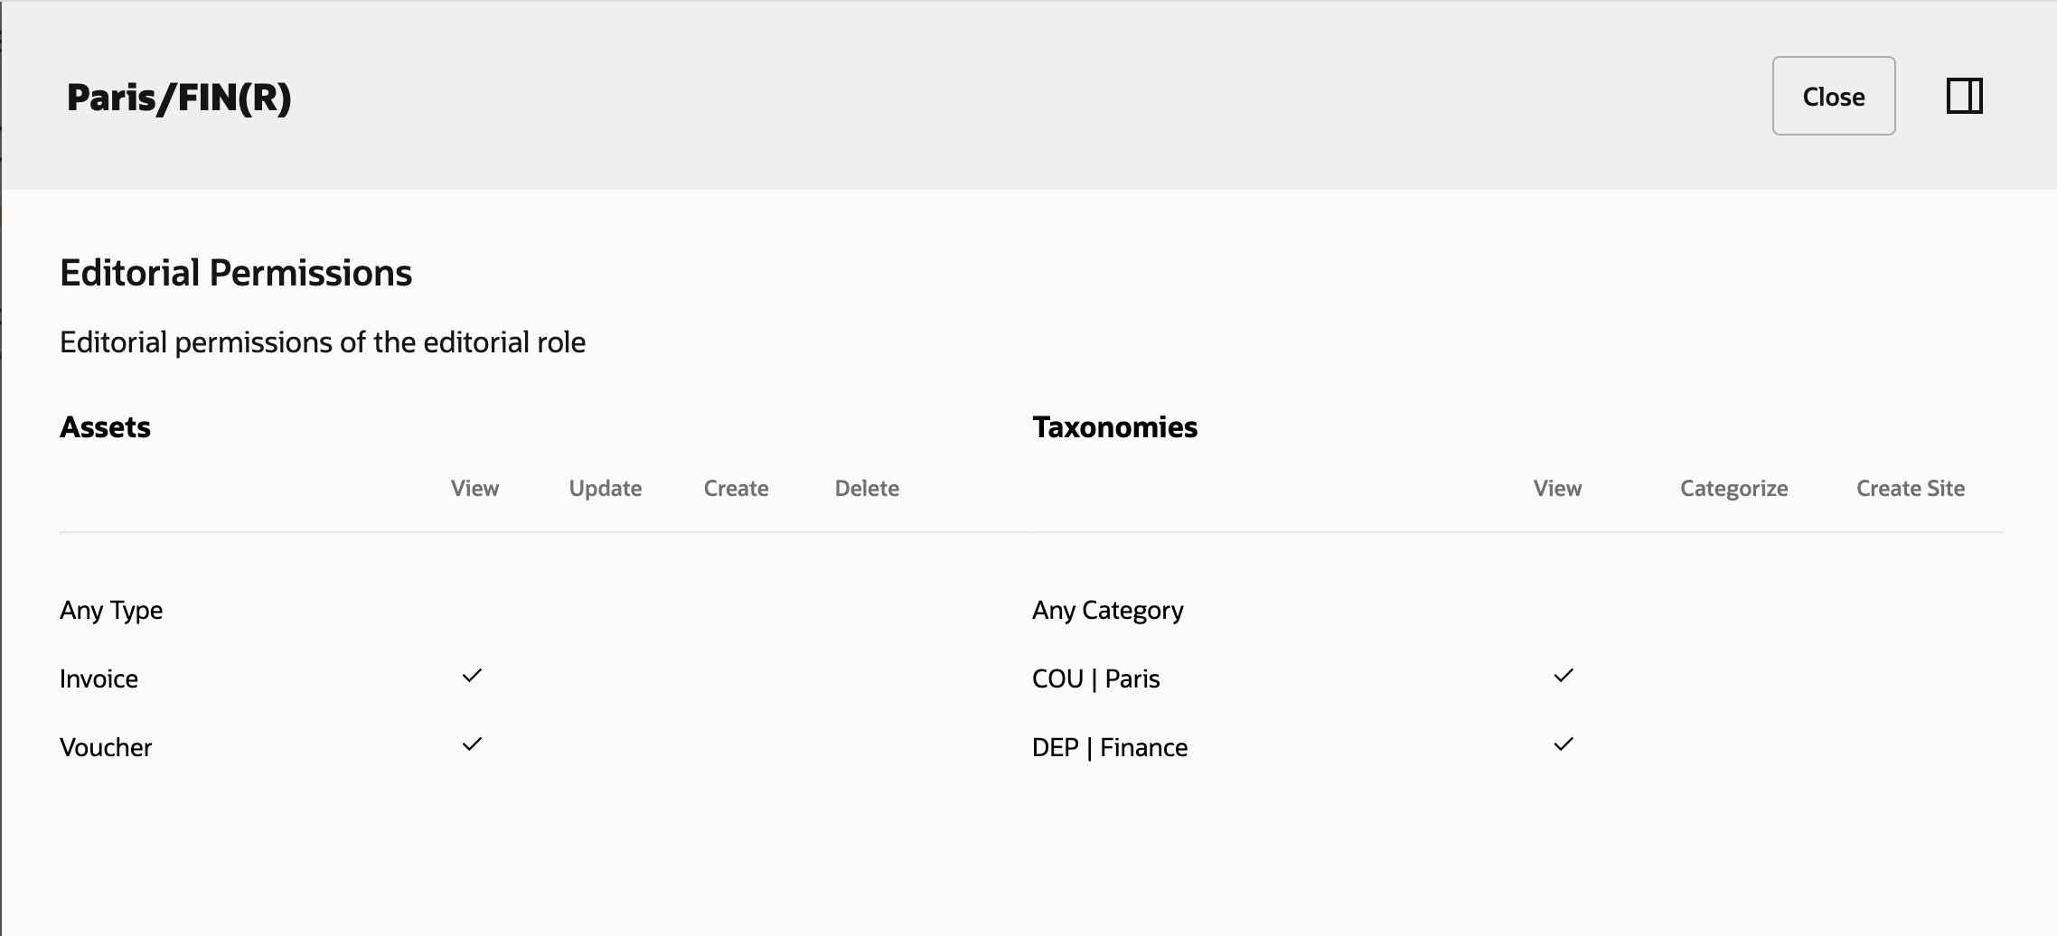2057x936 pixels.
Task: Select the COU | Paris taxonomy label
Action: pyautogui.click(x=1095, y=679)
